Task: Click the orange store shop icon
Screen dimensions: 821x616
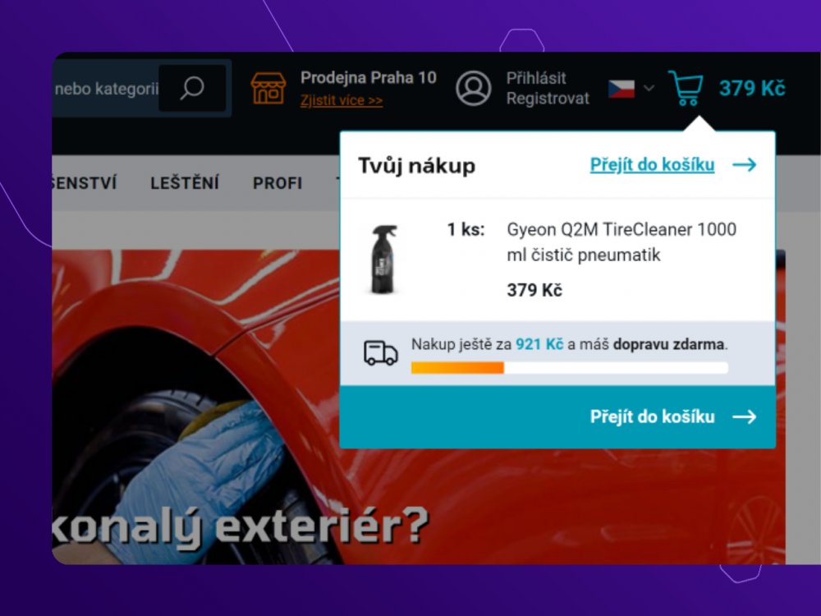Action: click(x=268, y=88)
